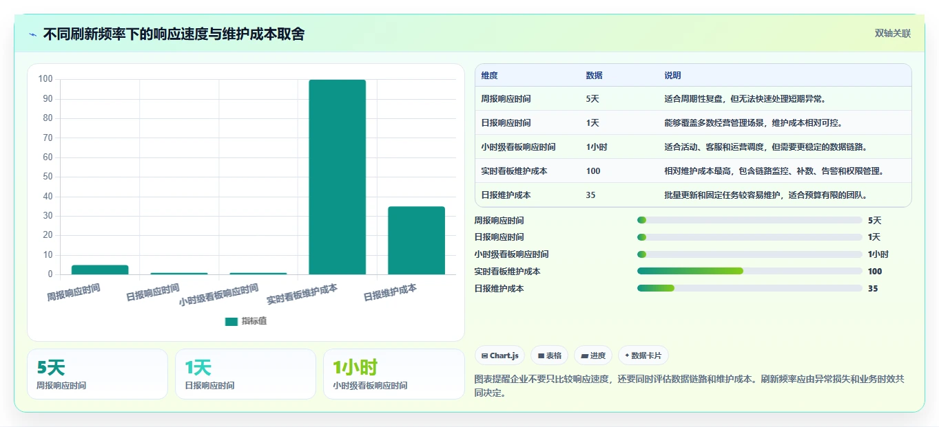Click the 100 value in the table

pyautogui.click(x=592, y=171)
